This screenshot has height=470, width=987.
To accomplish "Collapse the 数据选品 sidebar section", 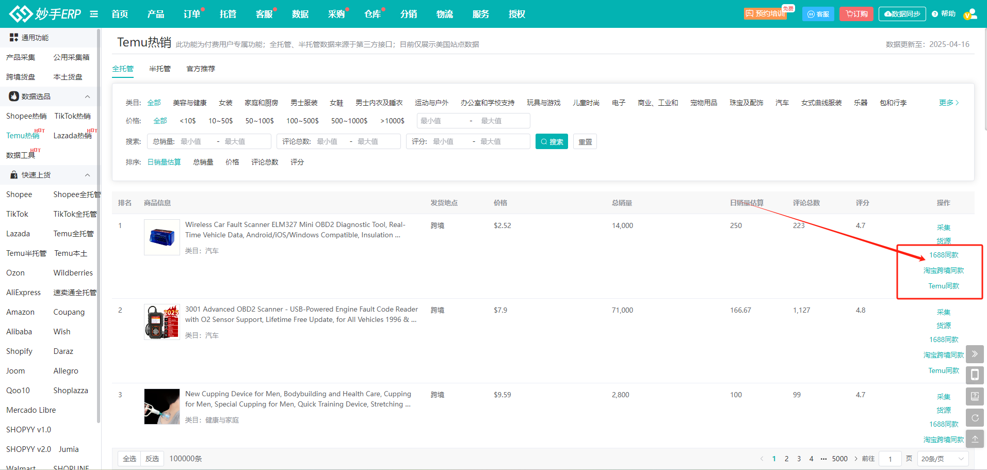I will [87, 96].
